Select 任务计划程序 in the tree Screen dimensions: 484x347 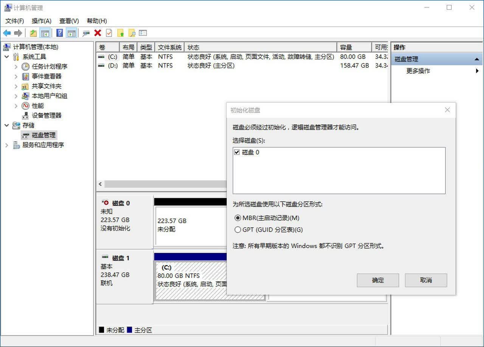point(50,66)
